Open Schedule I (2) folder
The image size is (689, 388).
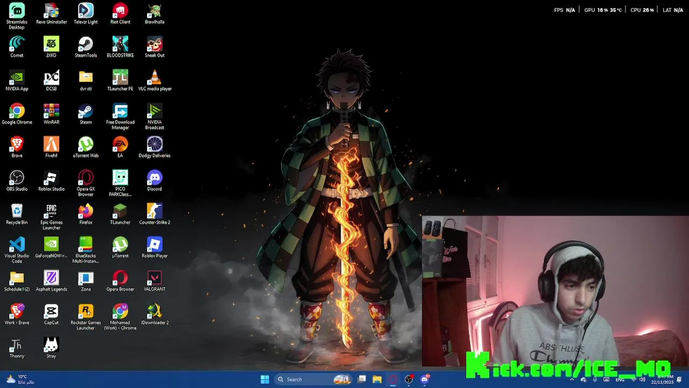click(17, 281)
